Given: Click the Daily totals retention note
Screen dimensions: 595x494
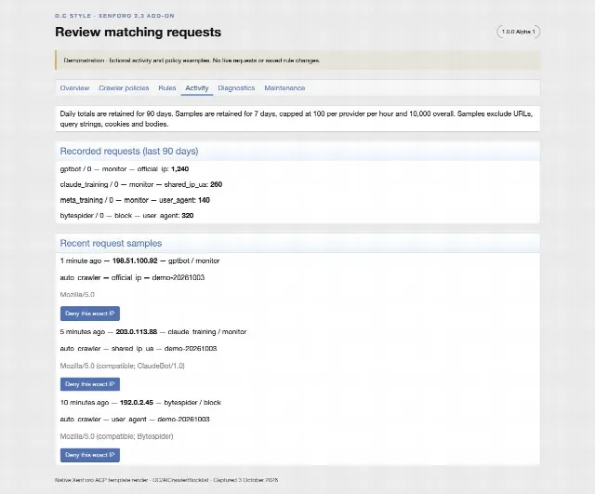Looking at the screenshot, I should click(297, 119).
